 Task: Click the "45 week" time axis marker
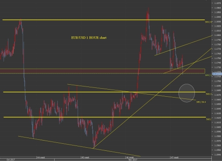(85, 157)
